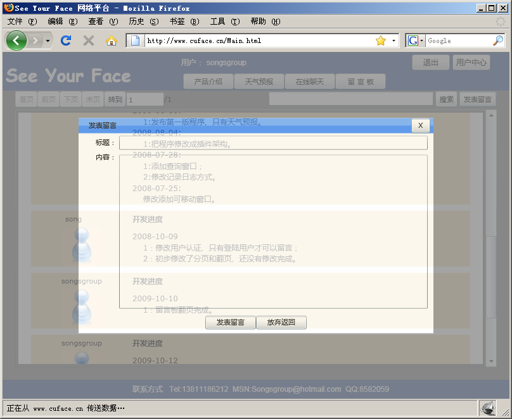Cancel with the 放弃返回 button
512x419 pixels.
click(281, 323)
